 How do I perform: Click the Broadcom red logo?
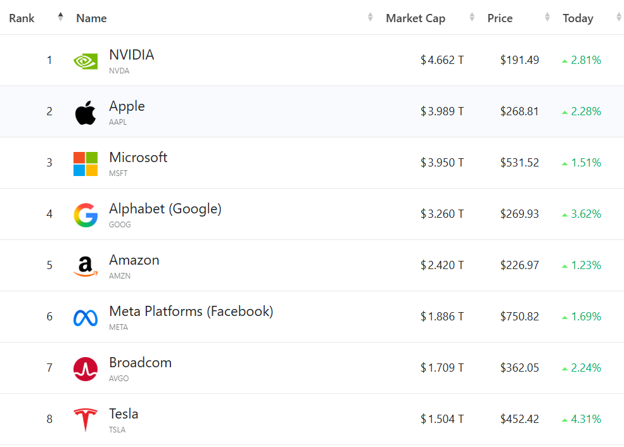(x=86, y=369)
